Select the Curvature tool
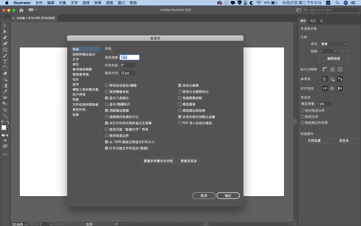The height and width of the screenshot is (226, 361). (x=5, y=44)
